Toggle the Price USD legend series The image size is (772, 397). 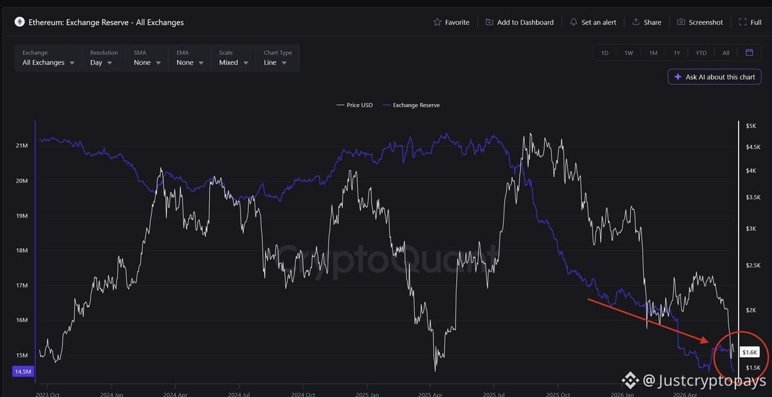(x=354, y=105)
